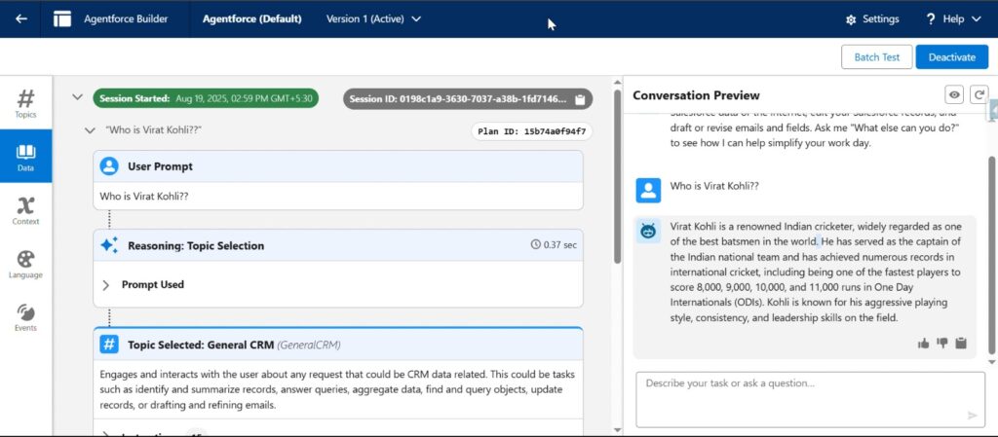Toggle the conversation preview eye icon

coord(954,95)
